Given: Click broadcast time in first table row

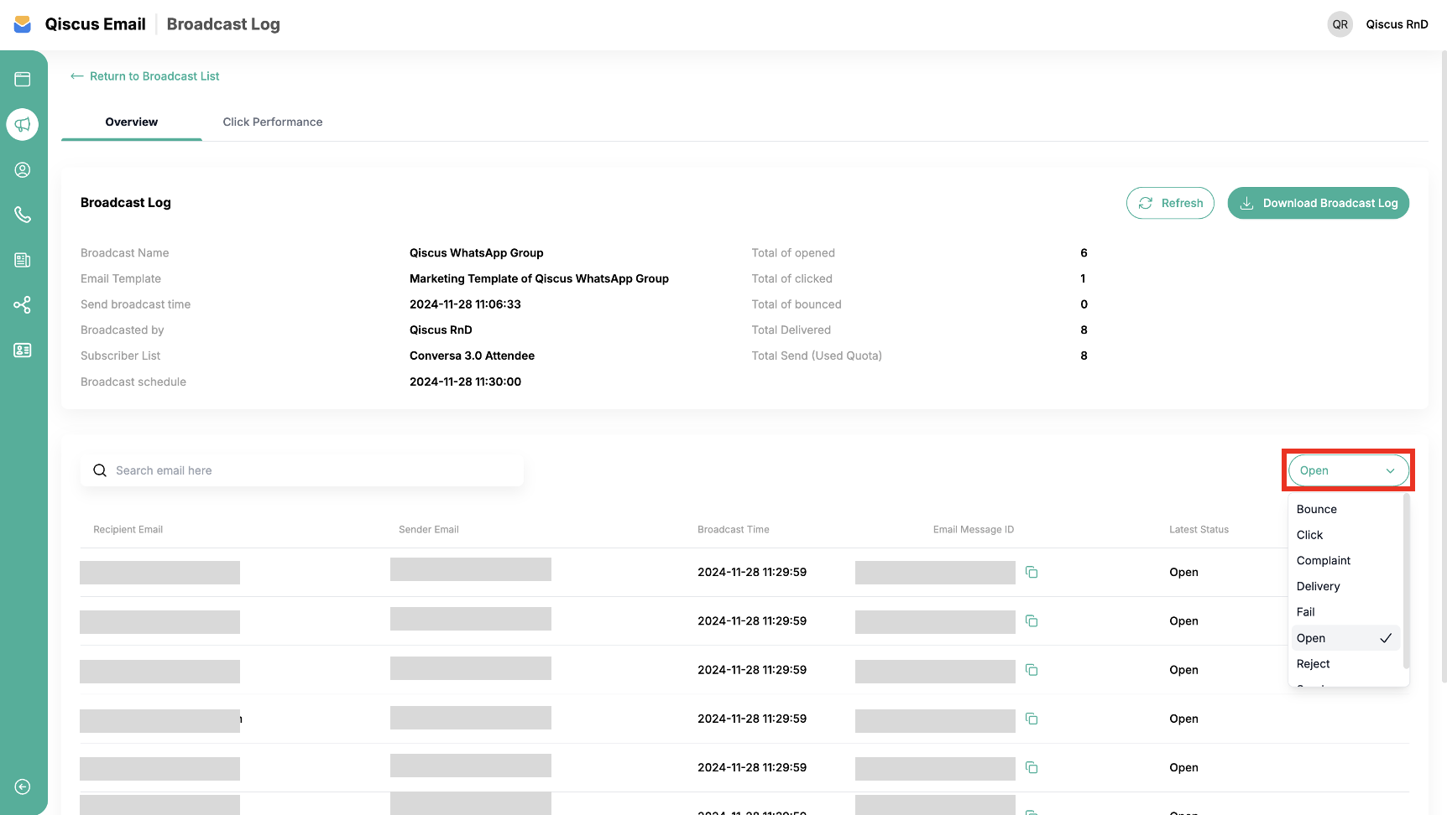Looking at the screenshot, I should coord(752,573).
